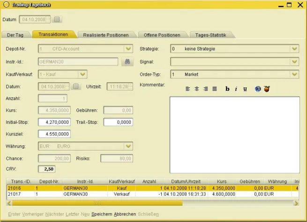
Task: Align comment text left
Action: click(x=187, y=89)
